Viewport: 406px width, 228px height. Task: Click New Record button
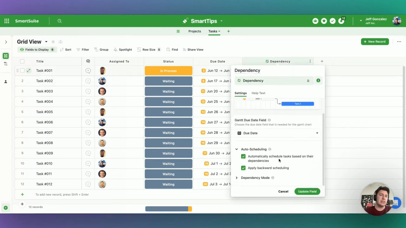pos(375,41)
